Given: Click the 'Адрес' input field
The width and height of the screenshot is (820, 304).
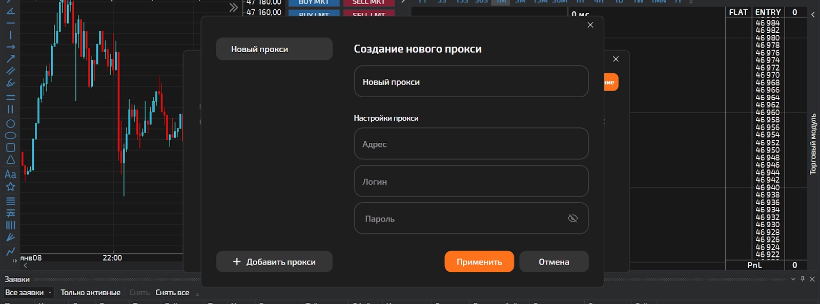Looking at the screenshot, I should pos(470,144).
